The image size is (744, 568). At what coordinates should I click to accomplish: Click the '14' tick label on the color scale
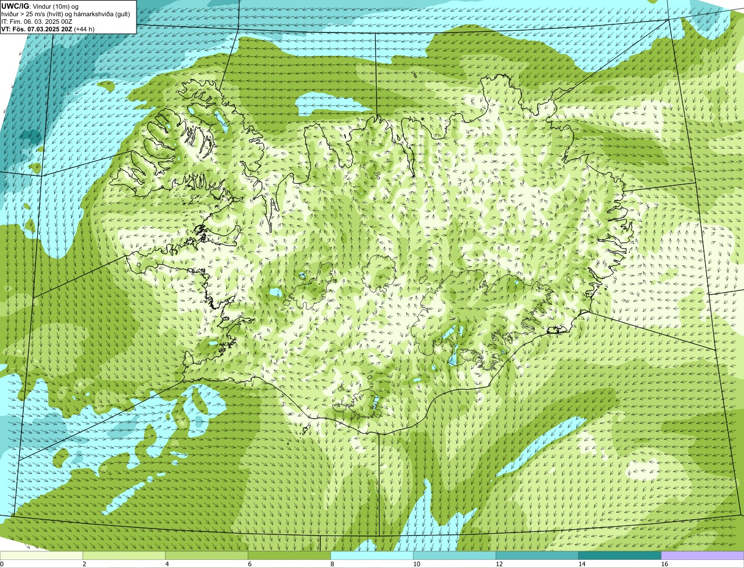[x=581, y=564]
